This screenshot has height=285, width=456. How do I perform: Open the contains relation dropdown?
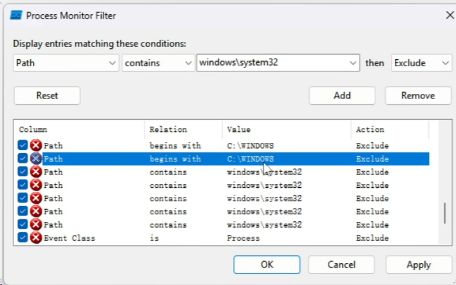point(158,63)
